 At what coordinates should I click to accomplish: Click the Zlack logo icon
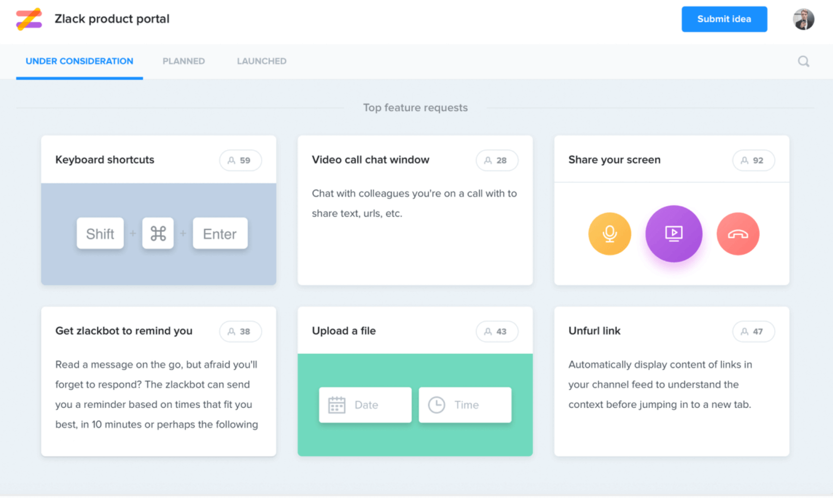(29, 19)
